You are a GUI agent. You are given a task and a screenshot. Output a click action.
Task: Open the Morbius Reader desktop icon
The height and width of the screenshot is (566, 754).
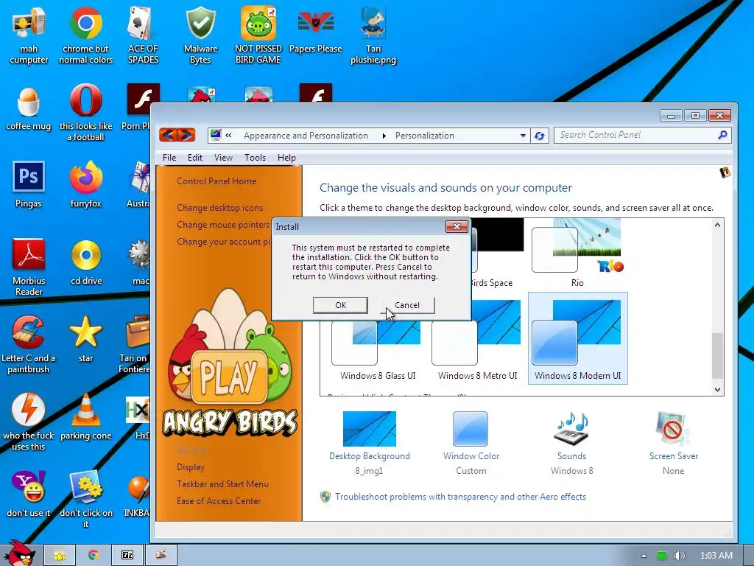click(x=29, y=268)
